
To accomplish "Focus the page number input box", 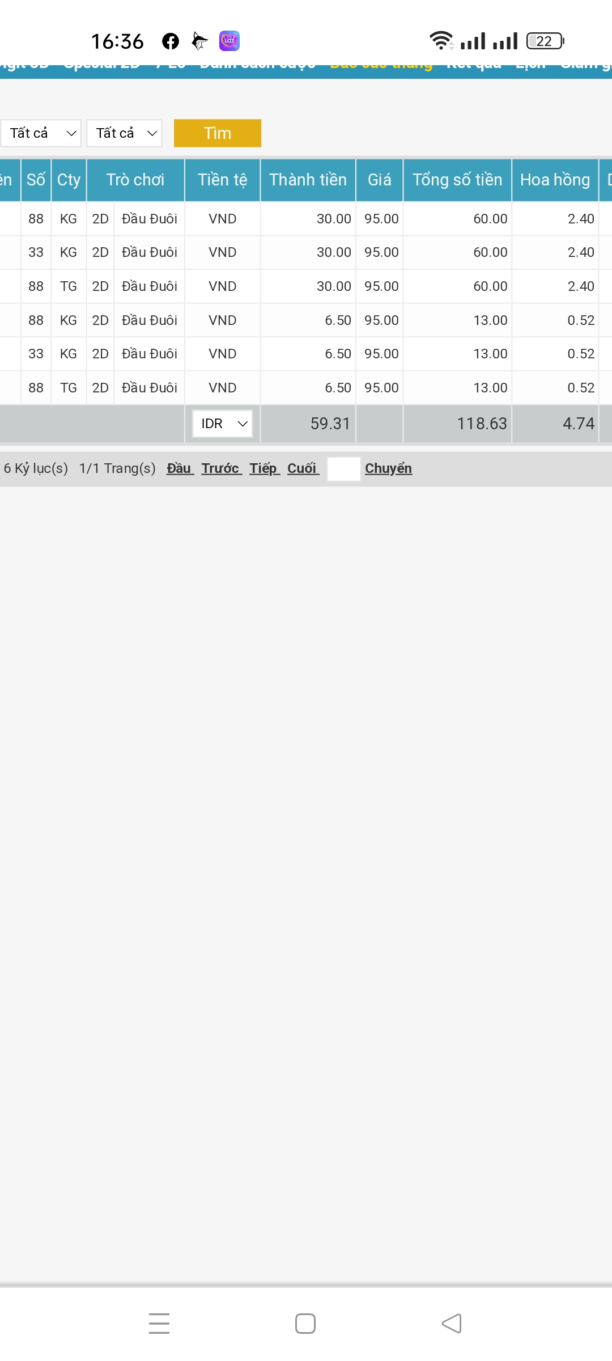I will pyautogui.click(x=344, y=469).
